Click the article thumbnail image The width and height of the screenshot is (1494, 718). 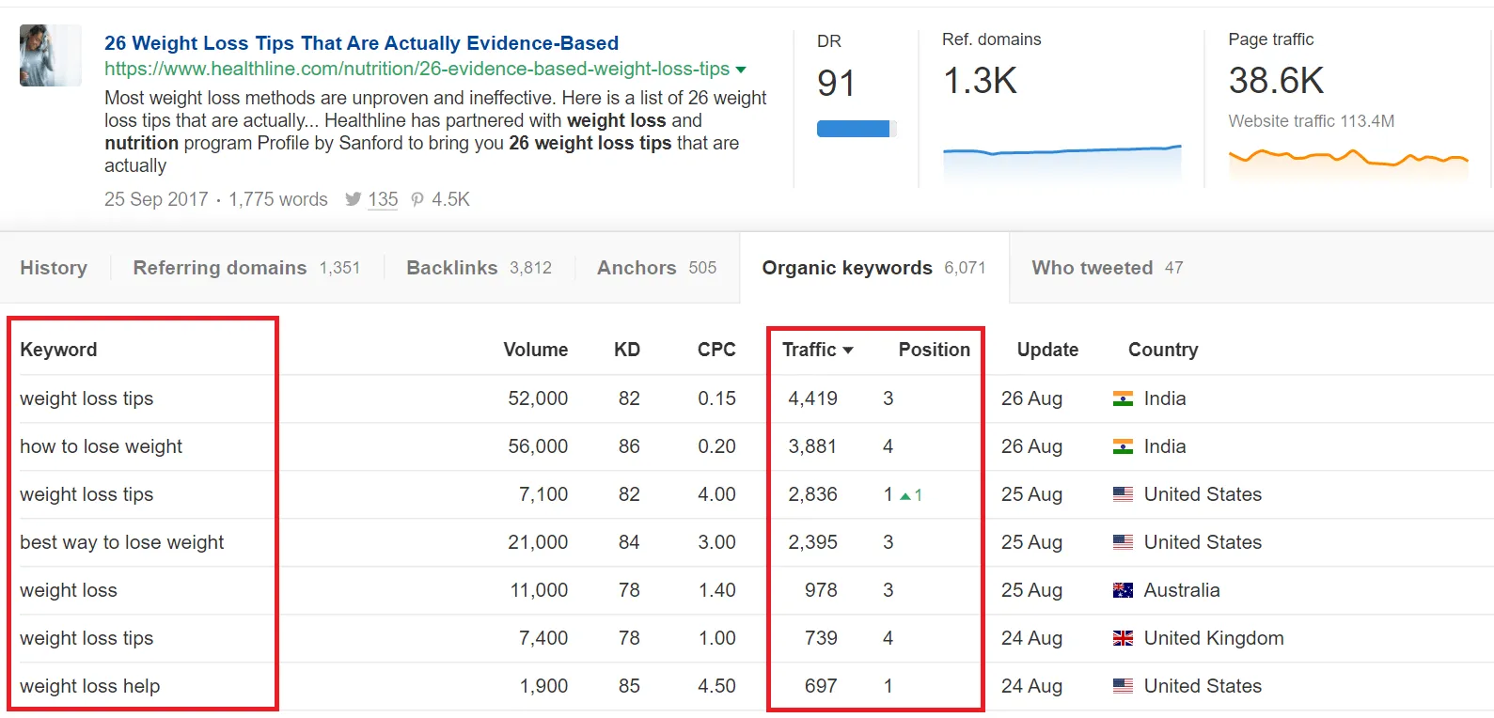[x=50, y=55]
